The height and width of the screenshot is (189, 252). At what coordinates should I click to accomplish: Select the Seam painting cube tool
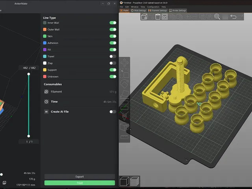124,126
